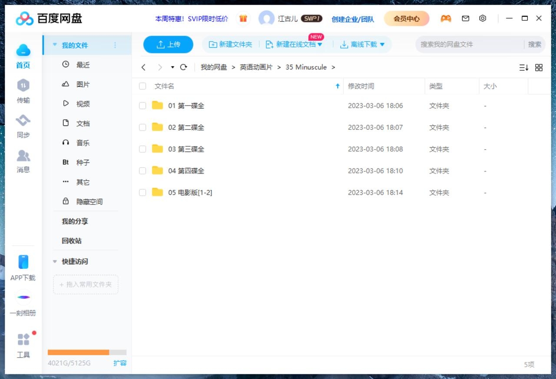This screenshot has width=556, height=379.
Task: Open the 离线下载 dropdown arrow
Action: 382,44
